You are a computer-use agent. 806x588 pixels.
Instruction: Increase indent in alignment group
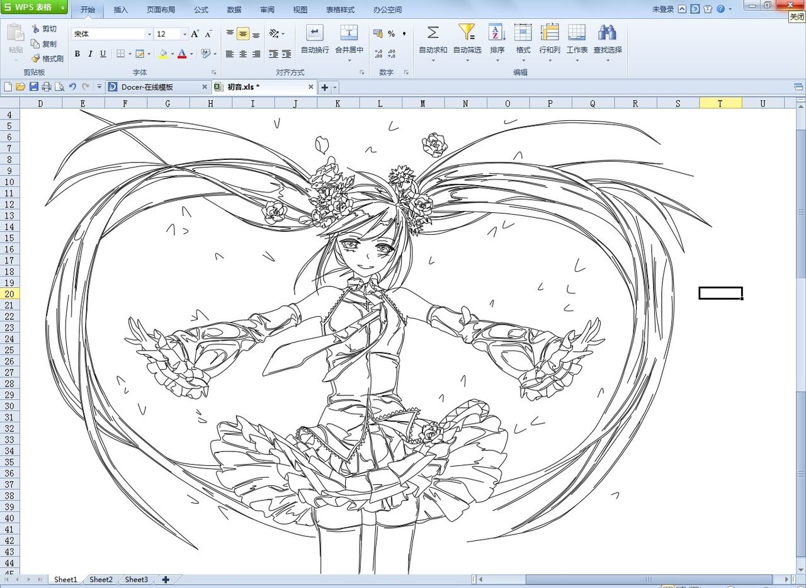(x=287, y=54)
